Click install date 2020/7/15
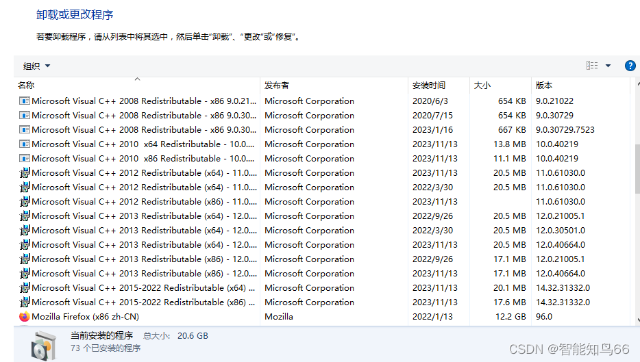Viewport: 640px width, 362px height. click(x=432, y=116)
